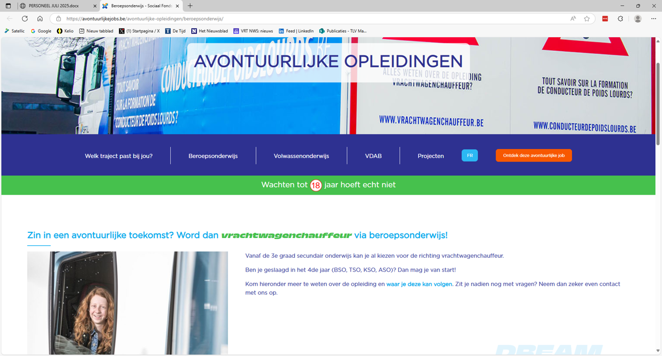Click the 'Zin in een avontuurlijke toekomst?' heading
Viewport: 662px width, 356px height.
coord(237,235)
